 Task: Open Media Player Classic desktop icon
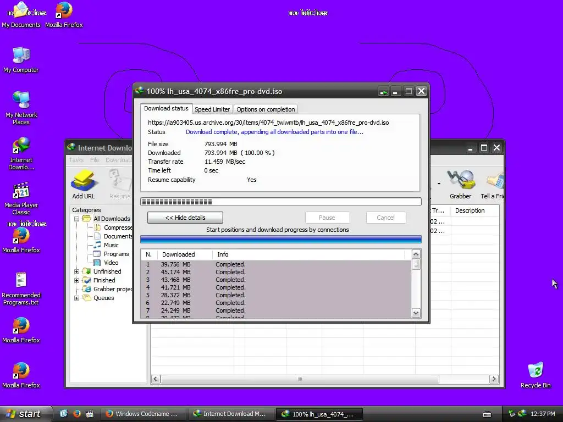tap(21, 198)
